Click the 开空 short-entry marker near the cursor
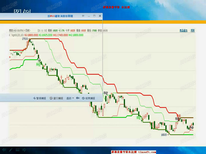The image size is (206, 154). tap(38, 65)
